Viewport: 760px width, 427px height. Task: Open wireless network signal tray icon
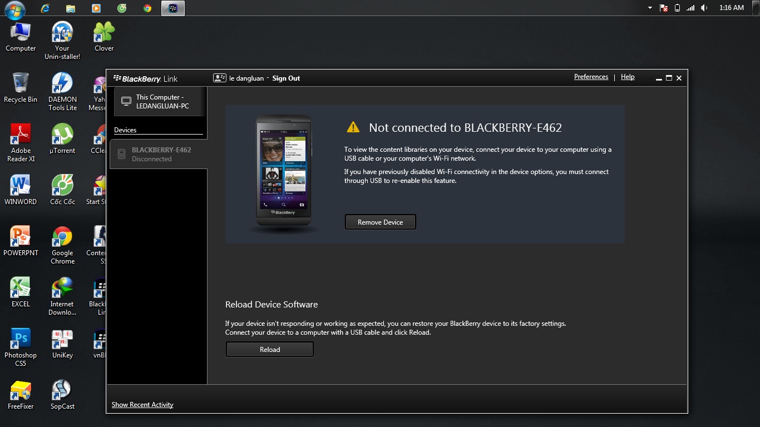coord(690,8)
